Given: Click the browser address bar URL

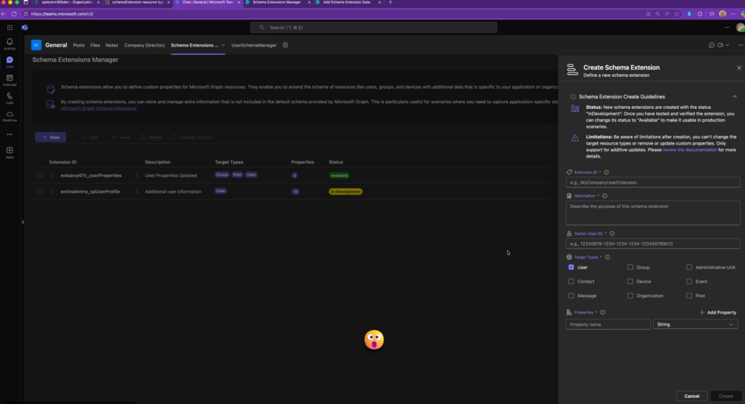Looking at the screenshot, I should coord(63,14).
